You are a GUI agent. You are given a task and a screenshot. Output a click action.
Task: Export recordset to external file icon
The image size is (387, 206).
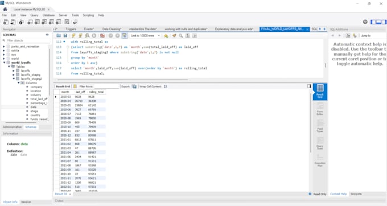point(134,86)
